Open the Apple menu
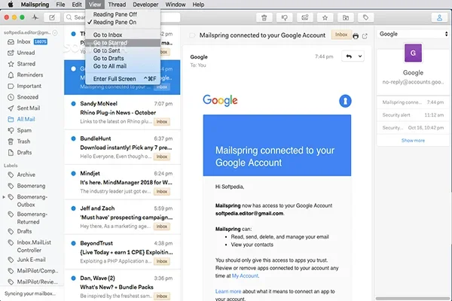452x301 pixels. [x=11, y=5]
